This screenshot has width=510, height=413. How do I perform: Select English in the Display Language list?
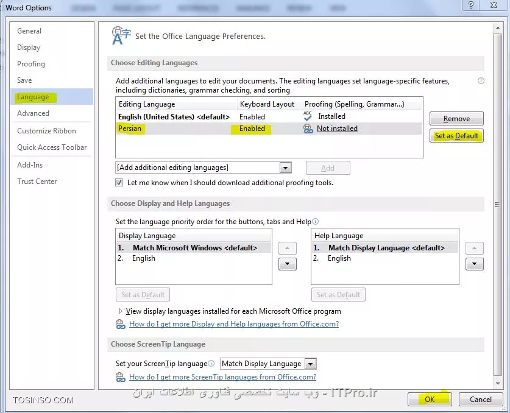point(194,258)
